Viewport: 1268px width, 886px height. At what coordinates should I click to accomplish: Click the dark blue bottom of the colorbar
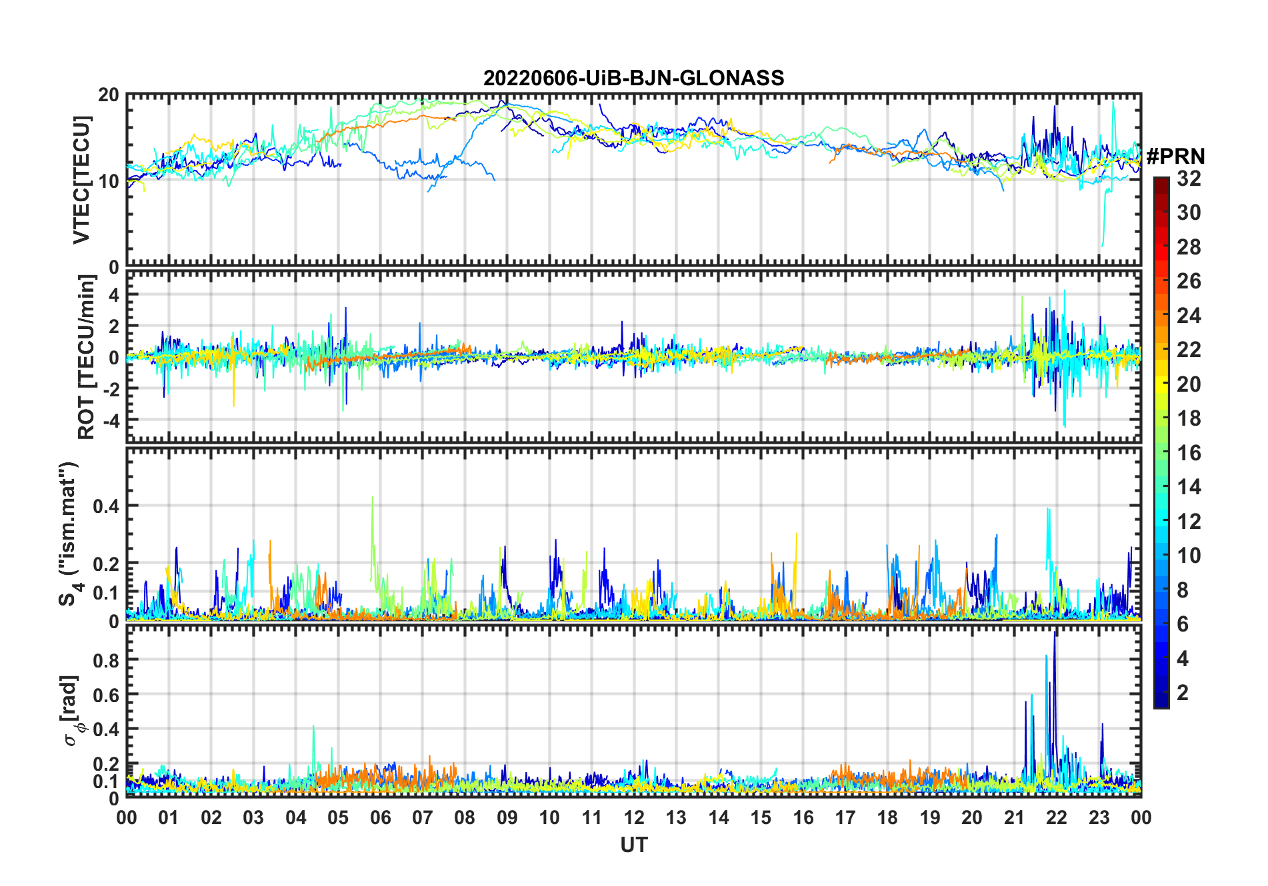(x=1161, y=702)
